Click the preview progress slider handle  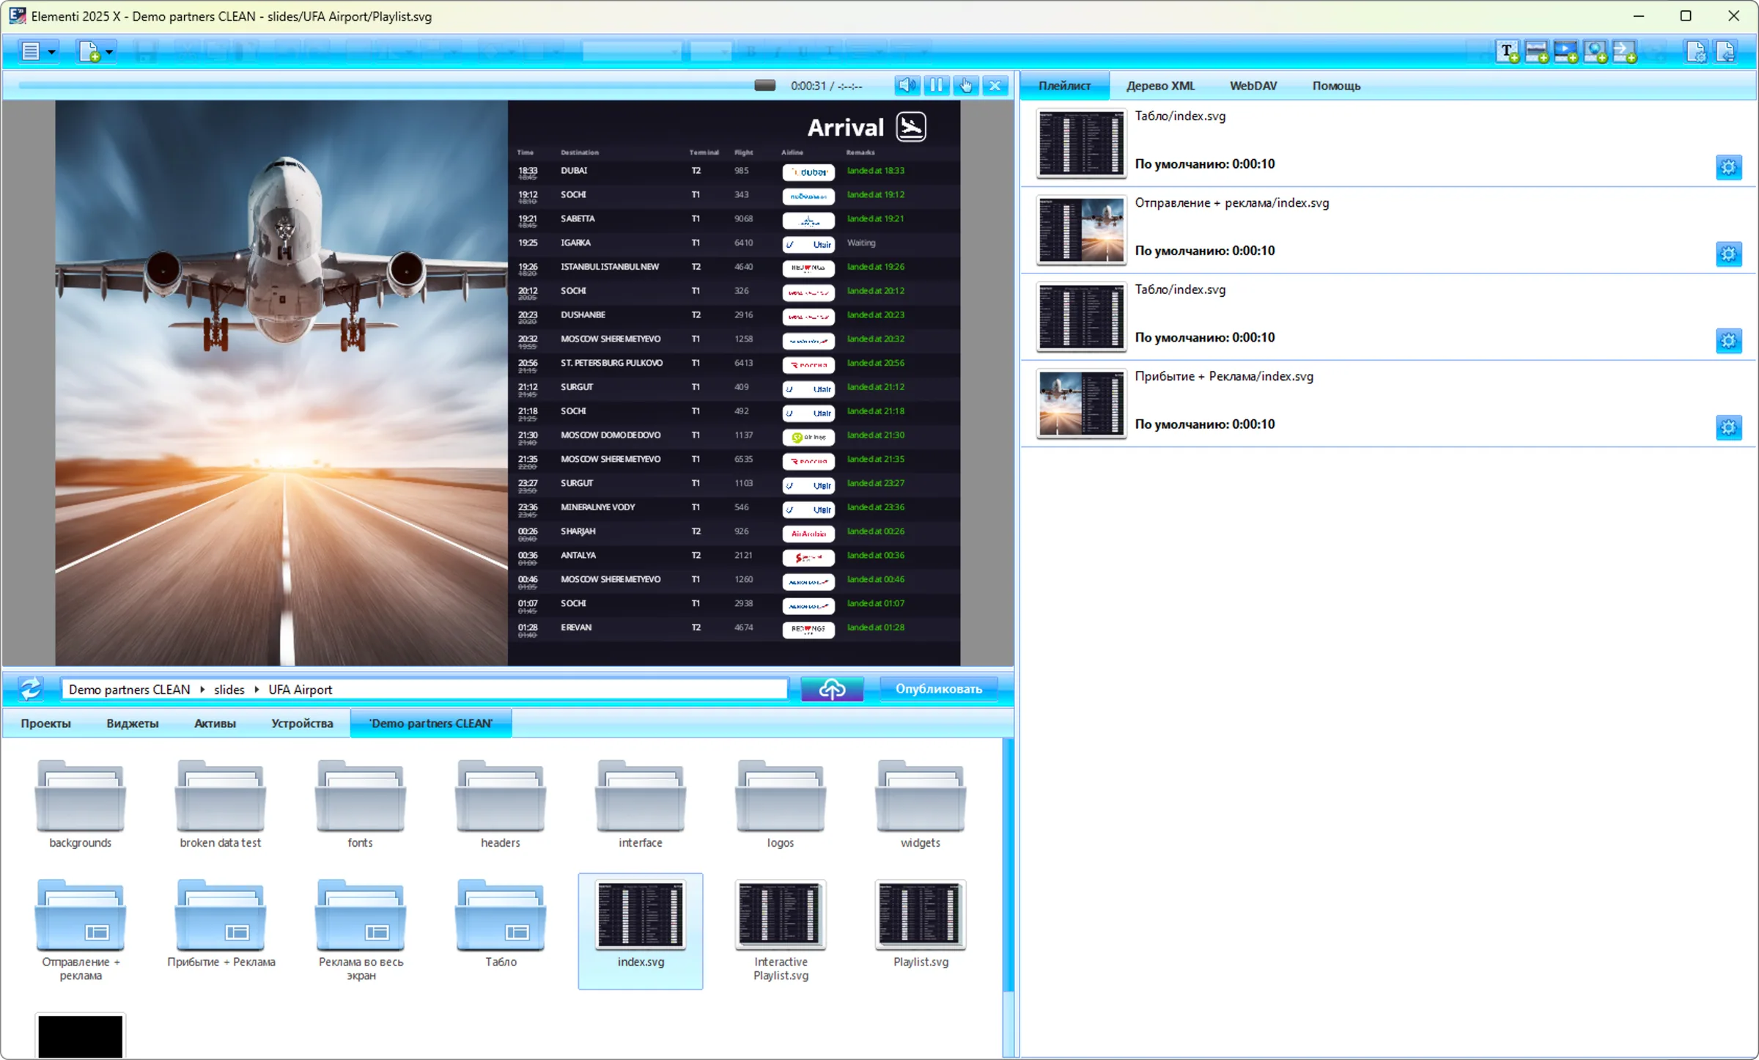point(764,85)
